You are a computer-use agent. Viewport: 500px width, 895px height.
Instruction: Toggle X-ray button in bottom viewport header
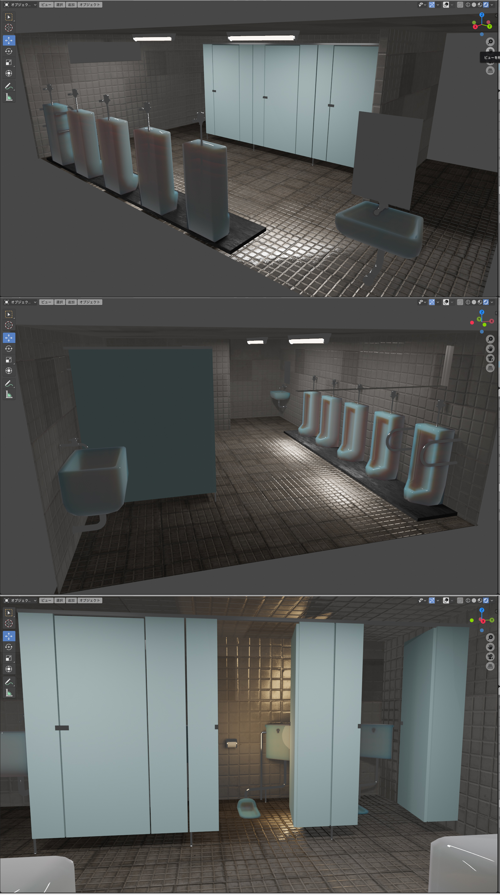pyautogui.click(x=460, y=600)
